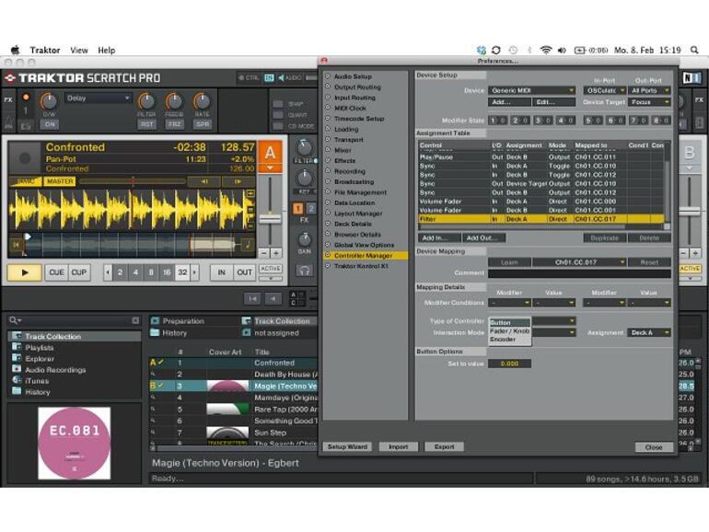Click the History icon in browser tree
This screenshot has height=532, width=709.
(x=17, y=392)
